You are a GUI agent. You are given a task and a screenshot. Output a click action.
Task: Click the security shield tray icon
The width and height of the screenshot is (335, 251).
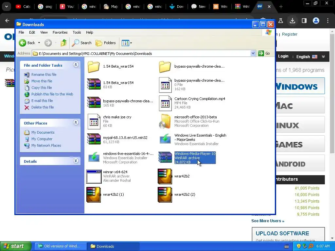(x=299, y=246)
